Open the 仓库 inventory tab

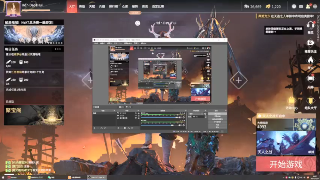[x=125, y=6]
